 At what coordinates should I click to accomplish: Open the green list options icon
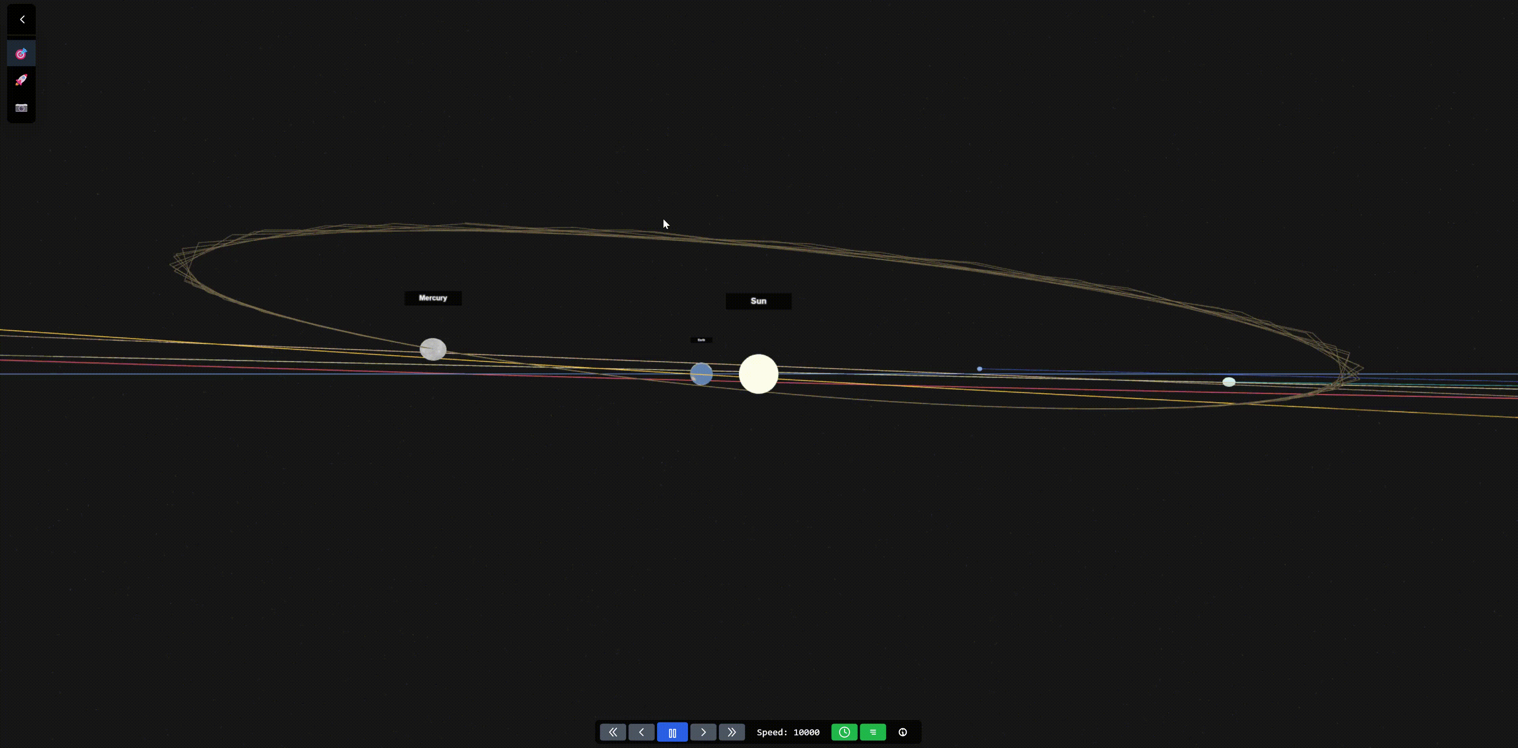(873, 732)
